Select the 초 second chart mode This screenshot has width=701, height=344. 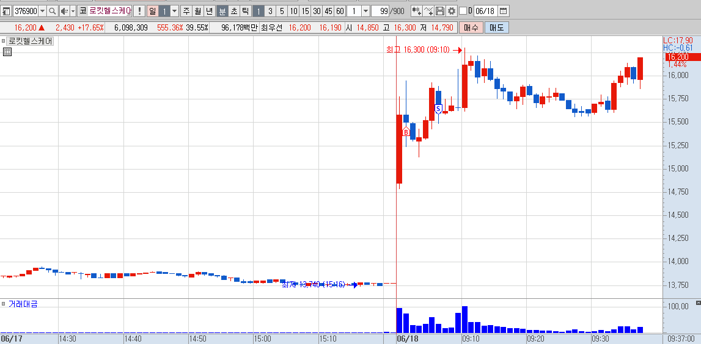coord(233,11)
